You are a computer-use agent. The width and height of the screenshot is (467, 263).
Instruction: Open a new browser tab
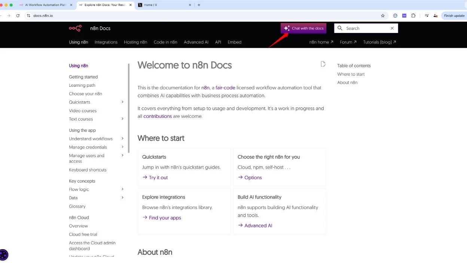[199, 5]
